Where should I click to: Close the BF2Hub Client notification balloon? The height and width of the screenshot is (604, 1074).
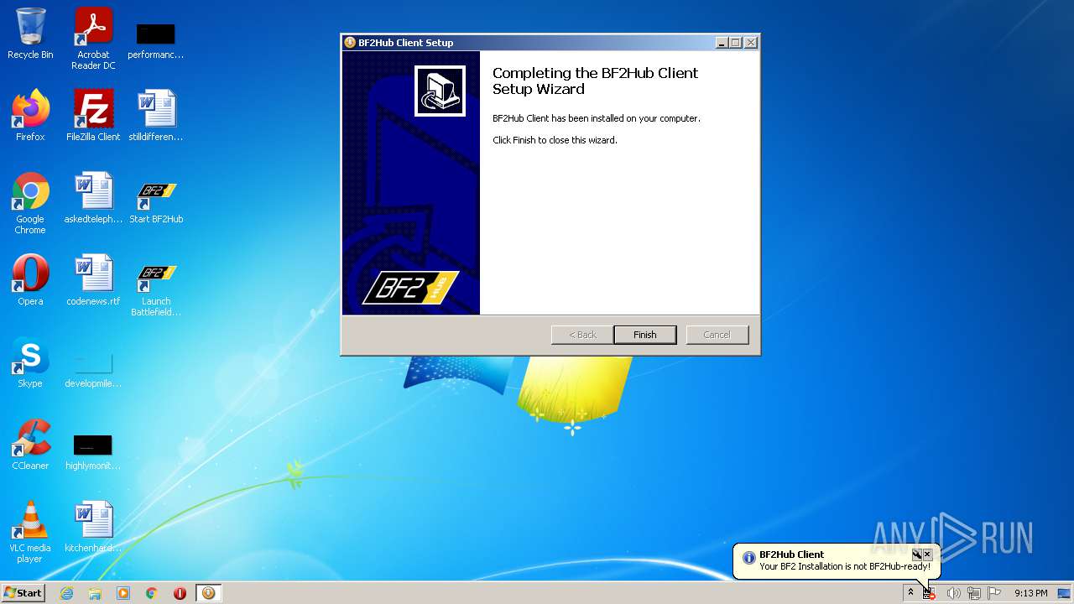pos(927,555)
